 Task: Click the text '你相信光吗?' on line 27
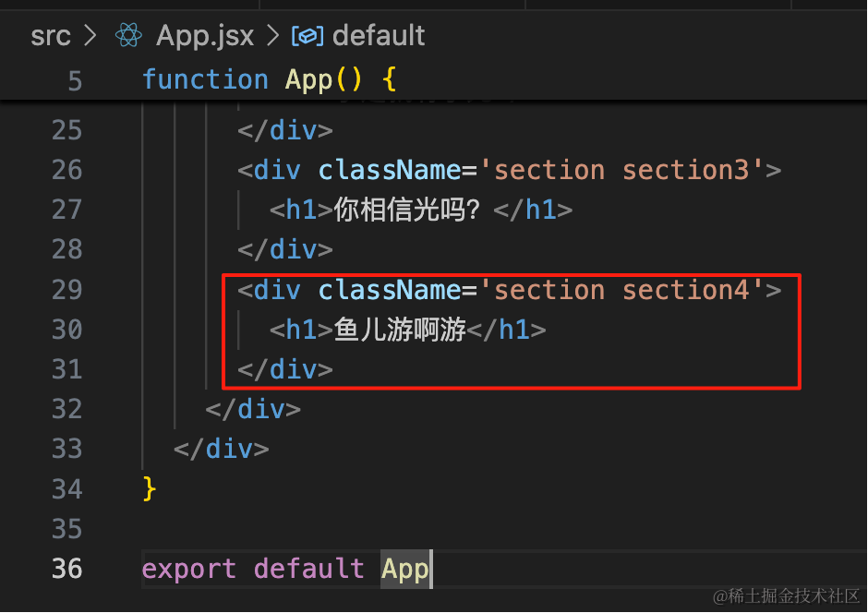pyautogui.click(x=407, y=210)
